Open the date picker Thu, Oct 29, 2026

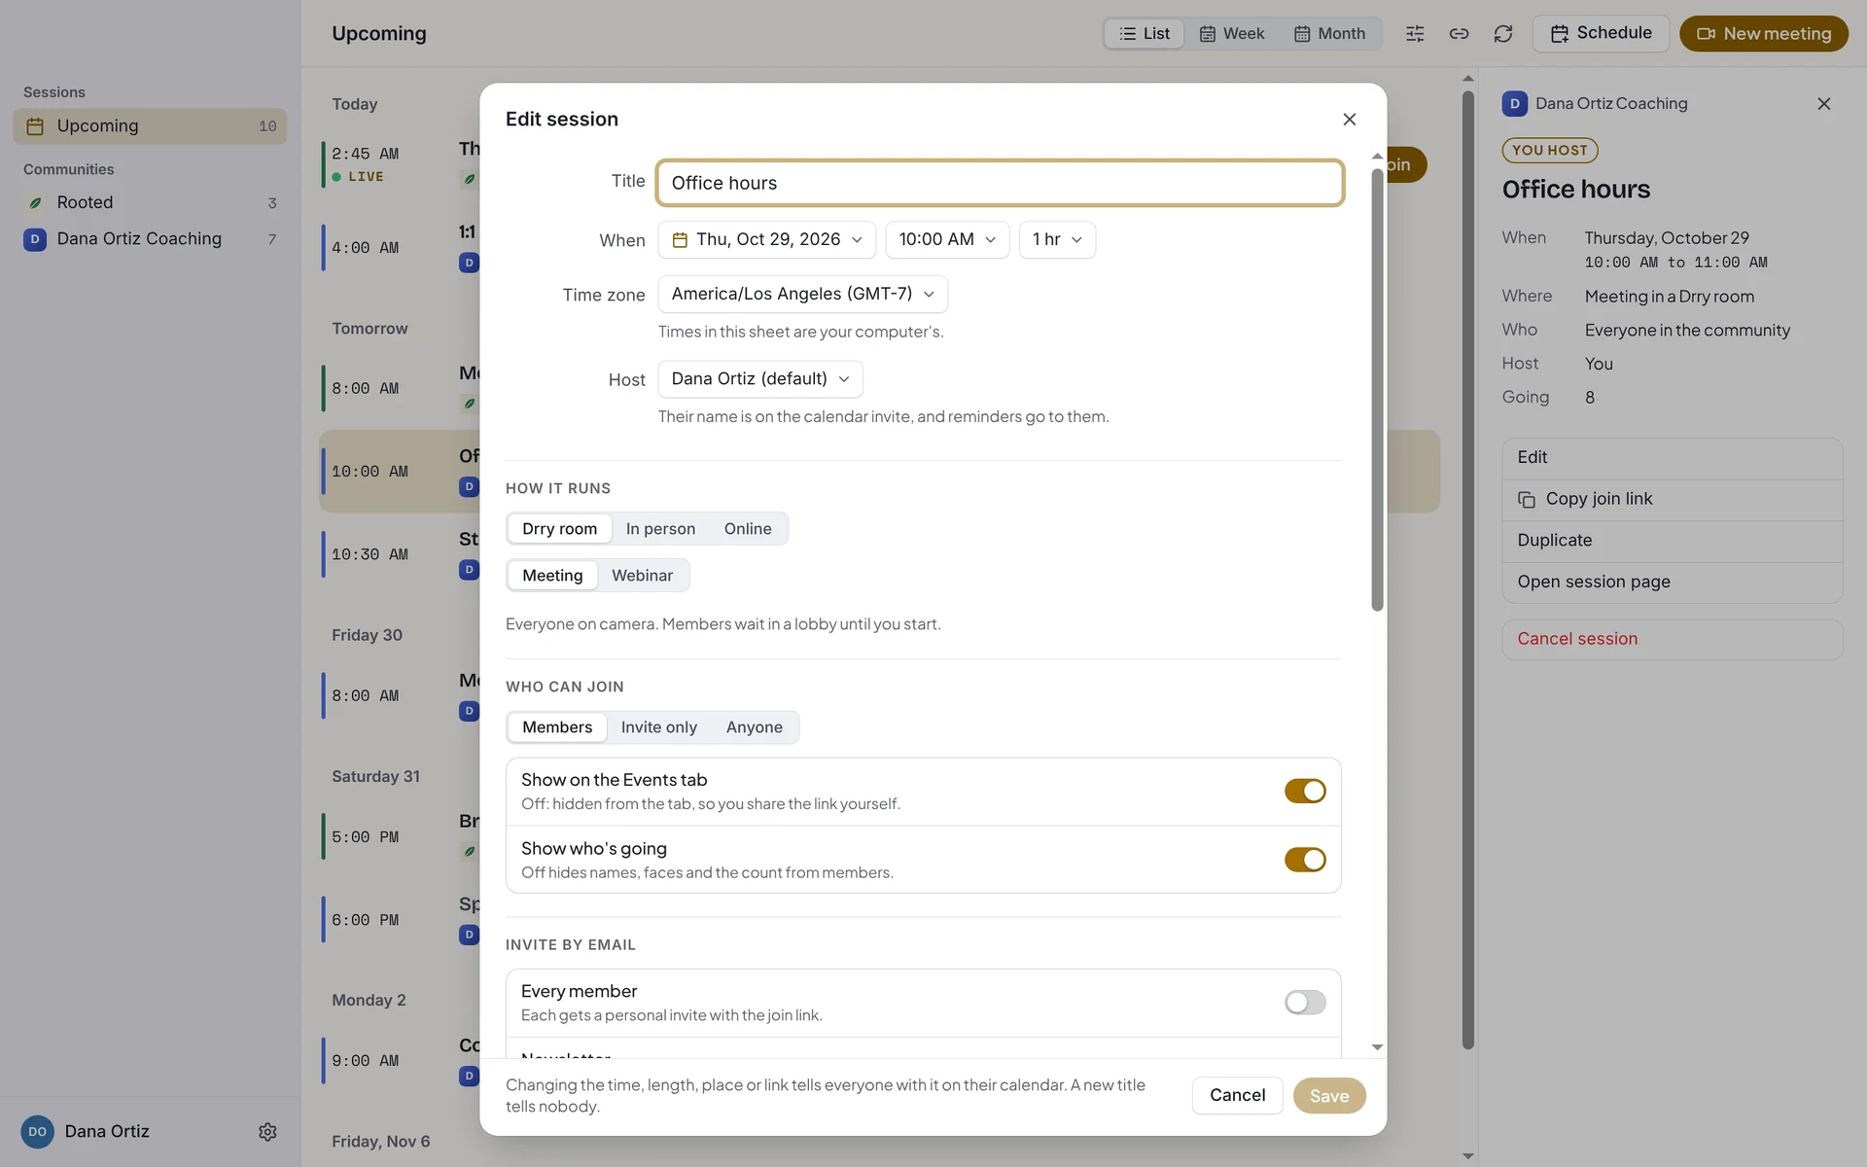pyautogui.click(x=766, y=239)
